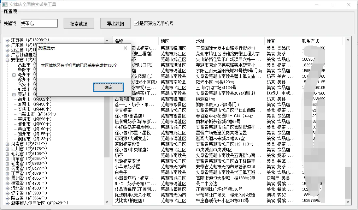Viewport: 358px width, 210px height.
Task: Collapse the 安徽省 tree node
Action: click(x=7, y=60)
